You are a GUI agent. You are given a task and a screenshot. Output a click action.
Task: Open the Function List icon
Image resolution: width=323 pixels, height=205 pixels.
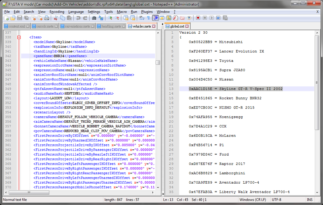coord(175,18)
